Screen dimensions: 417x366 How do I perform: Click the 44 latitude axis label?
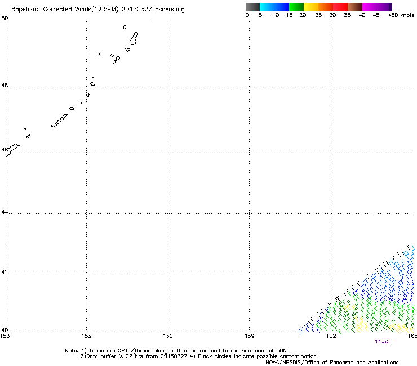[x=5, y=212]
